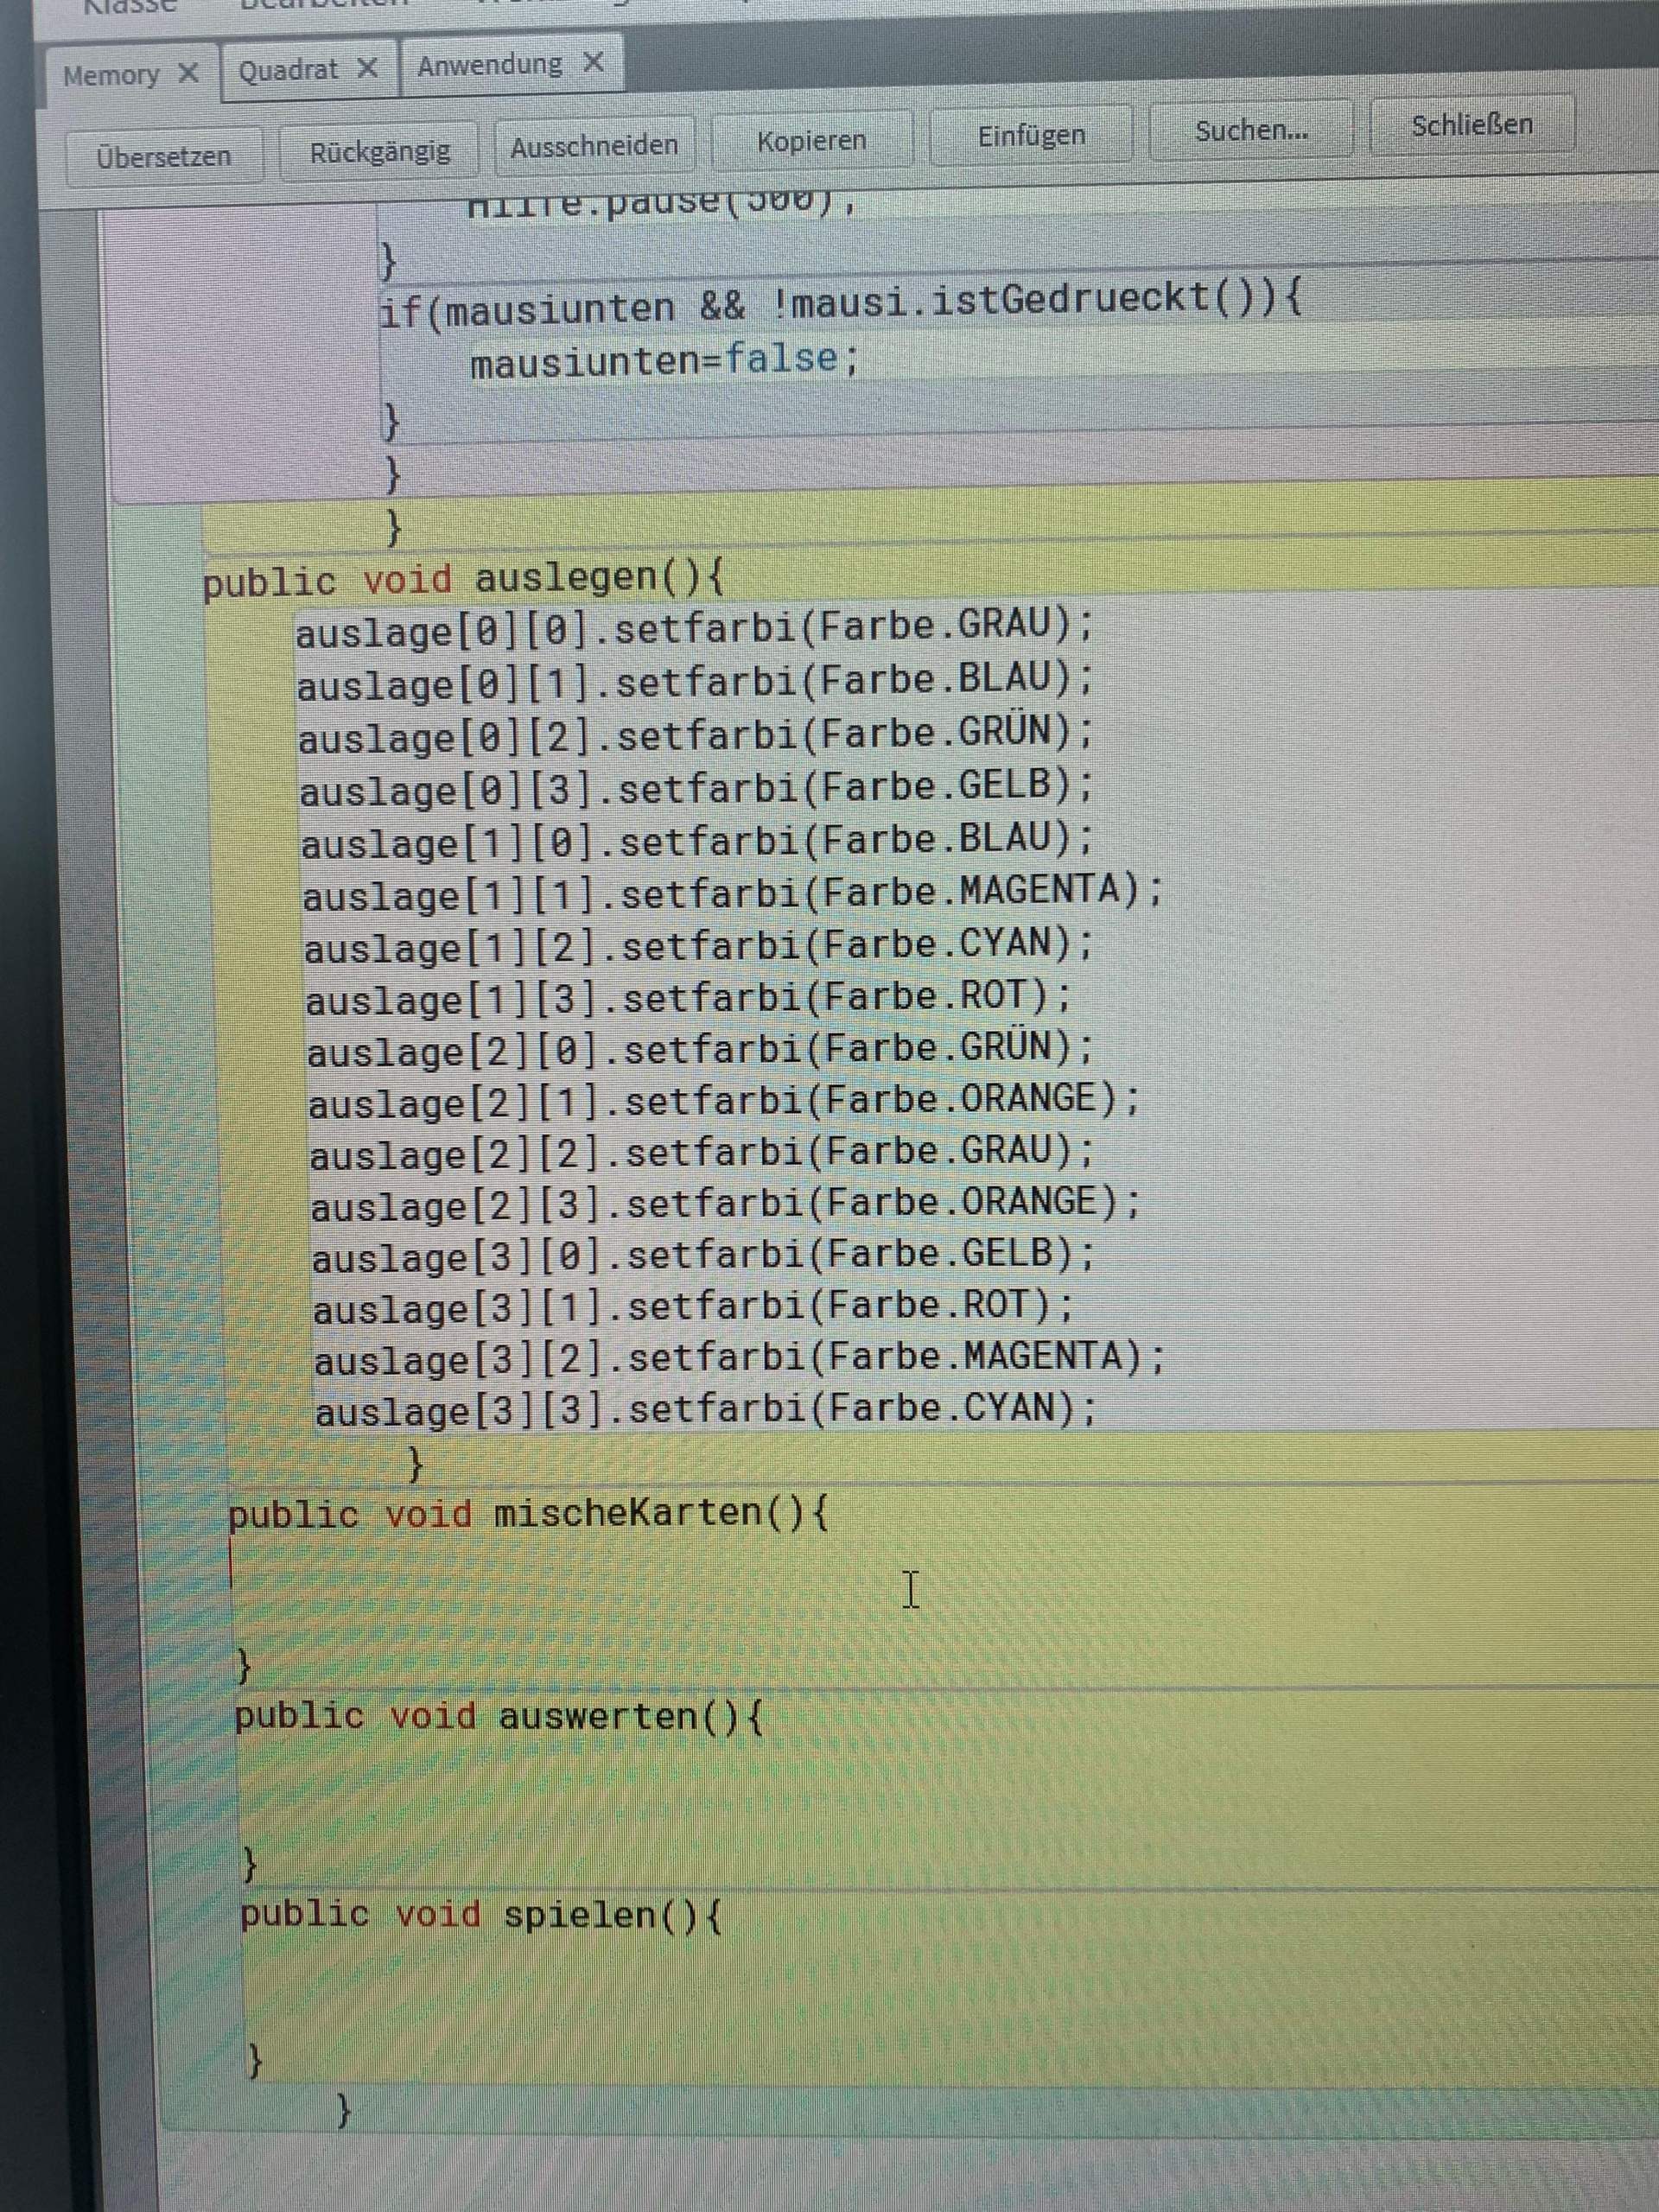Click the line 'auslage[0][1].setfarbi(Farbe.BLAU);'
The width and height of the screenshot is (1659, 2212).
pyautogui.click(x=696, y=682)
